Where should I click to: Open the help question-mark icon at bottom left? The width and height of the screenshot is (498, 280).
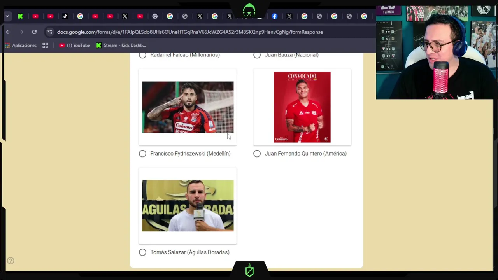tap(11, 261)
